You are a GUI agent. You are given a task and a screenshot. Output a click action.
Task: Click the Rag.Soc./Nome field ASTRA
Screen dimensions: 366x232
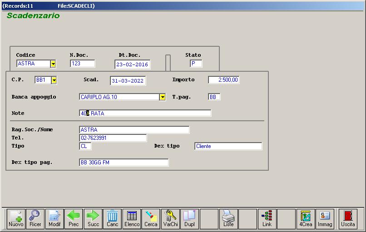tap(134, 130)
